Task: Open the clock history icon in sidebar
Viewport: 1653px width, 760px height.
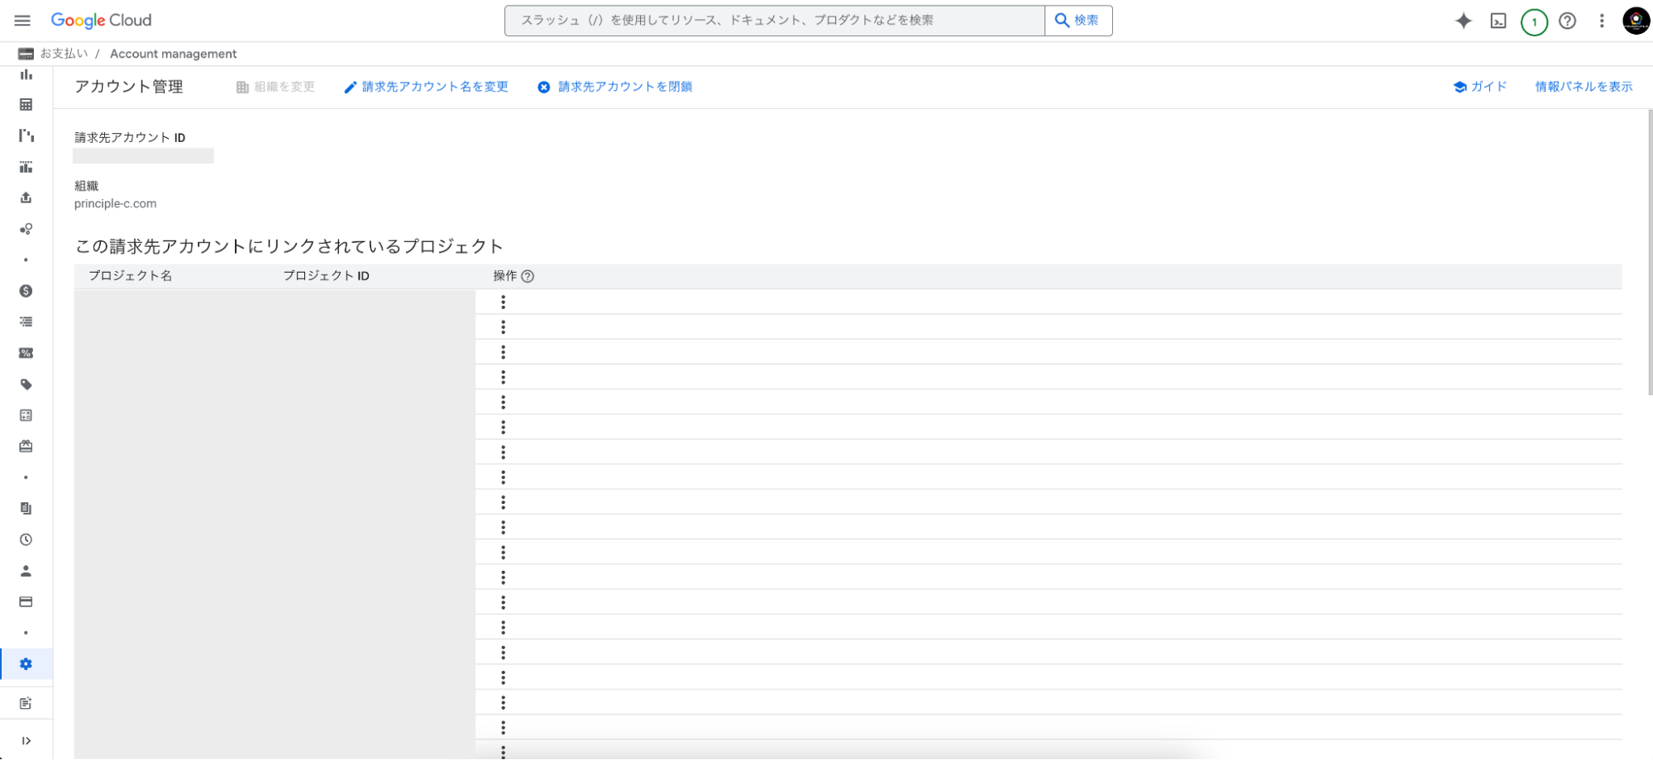Action: 26,539
